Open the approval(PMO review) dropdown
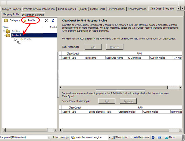 (x=49, y=137)
